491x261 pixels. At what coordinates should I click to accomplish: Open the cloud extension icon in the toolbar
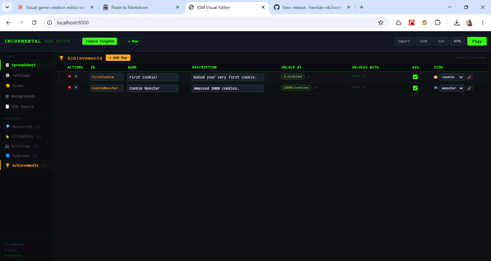399,23
